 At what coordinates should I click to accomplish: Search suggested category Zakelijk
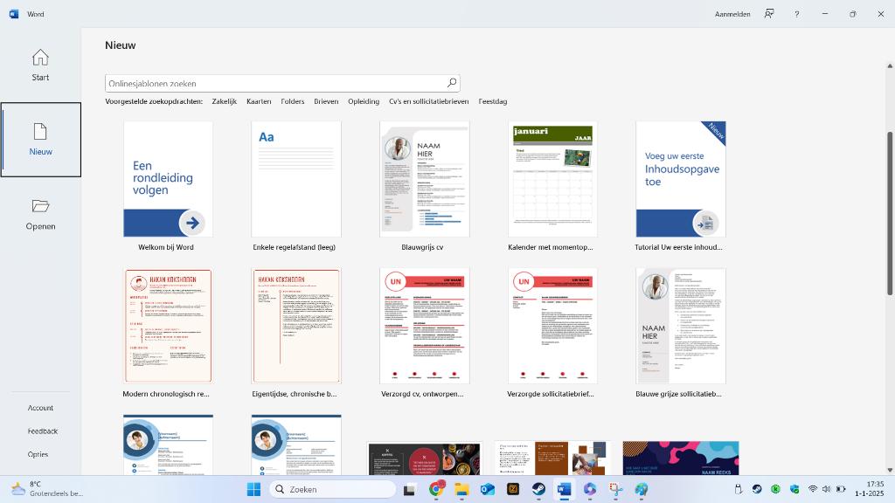(225, 101)
